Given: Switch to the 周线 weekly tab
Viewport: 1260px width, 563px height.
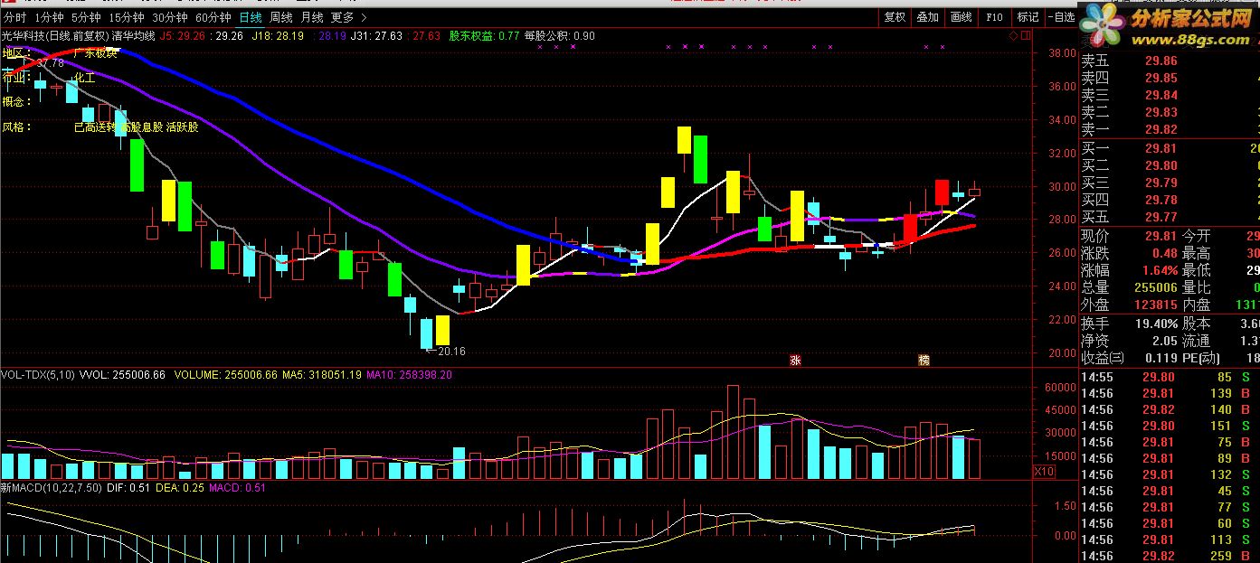Looking at the screenshot, I should point(281,17).
